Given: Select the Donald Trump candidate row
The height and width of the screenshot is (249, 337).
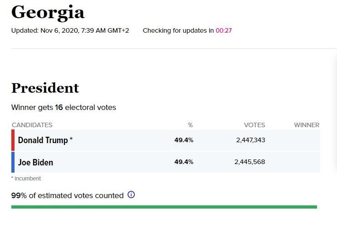Looking at the screenshot, I should tap(166, 140).
